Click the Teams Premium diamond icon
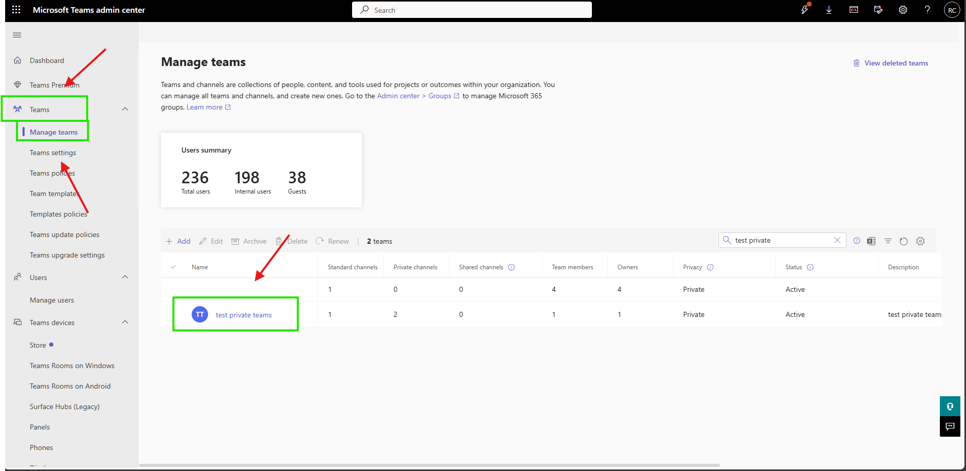Viewport: 966px width, 471px height. point(17,85)
